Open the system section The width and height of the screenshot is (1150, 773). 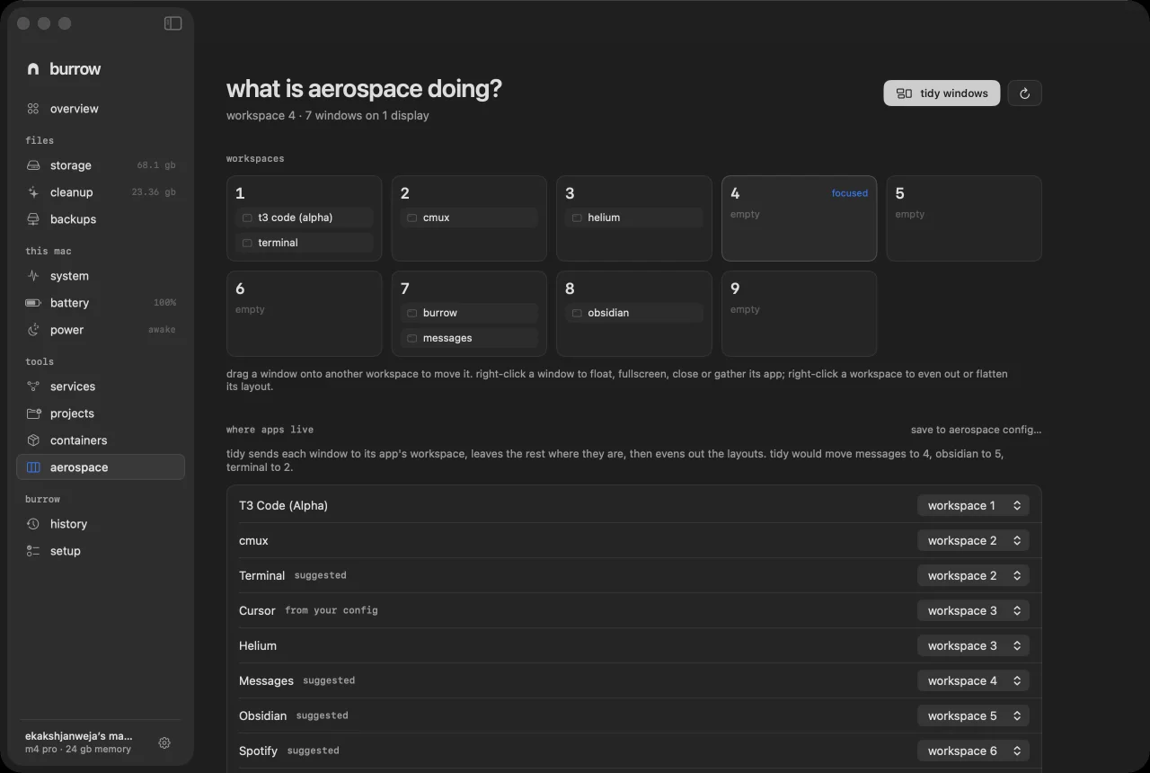[x=101, y=276]
